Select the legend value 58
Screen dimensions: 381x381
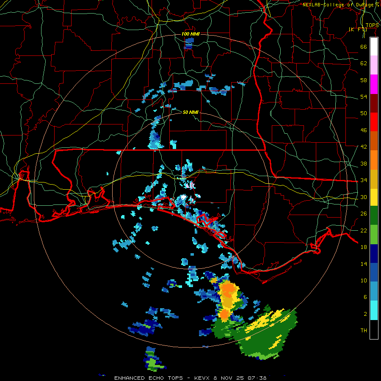tap(364, 80)
